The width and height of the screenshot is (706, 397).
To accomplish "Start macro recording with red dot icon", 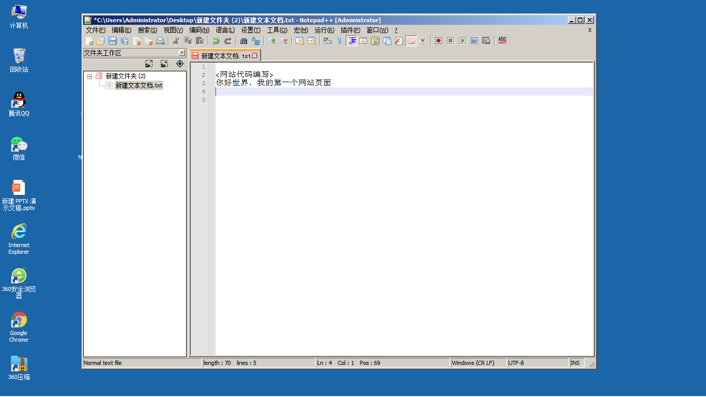I will 439,41.
